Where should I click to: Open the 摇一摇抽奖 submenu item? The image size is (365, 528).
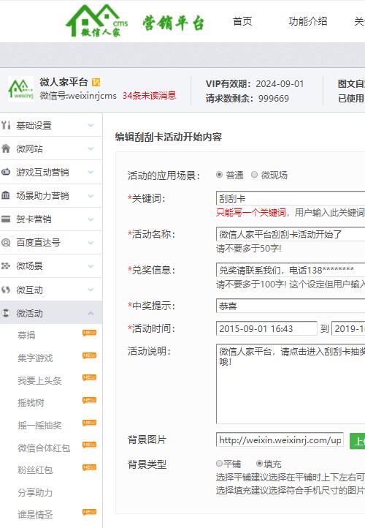click(39, 426)
